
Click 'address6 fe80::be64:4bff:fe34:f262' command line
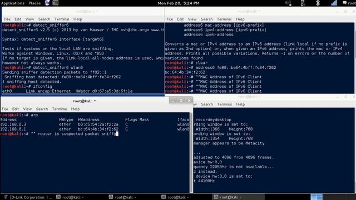tap(236, 68)
